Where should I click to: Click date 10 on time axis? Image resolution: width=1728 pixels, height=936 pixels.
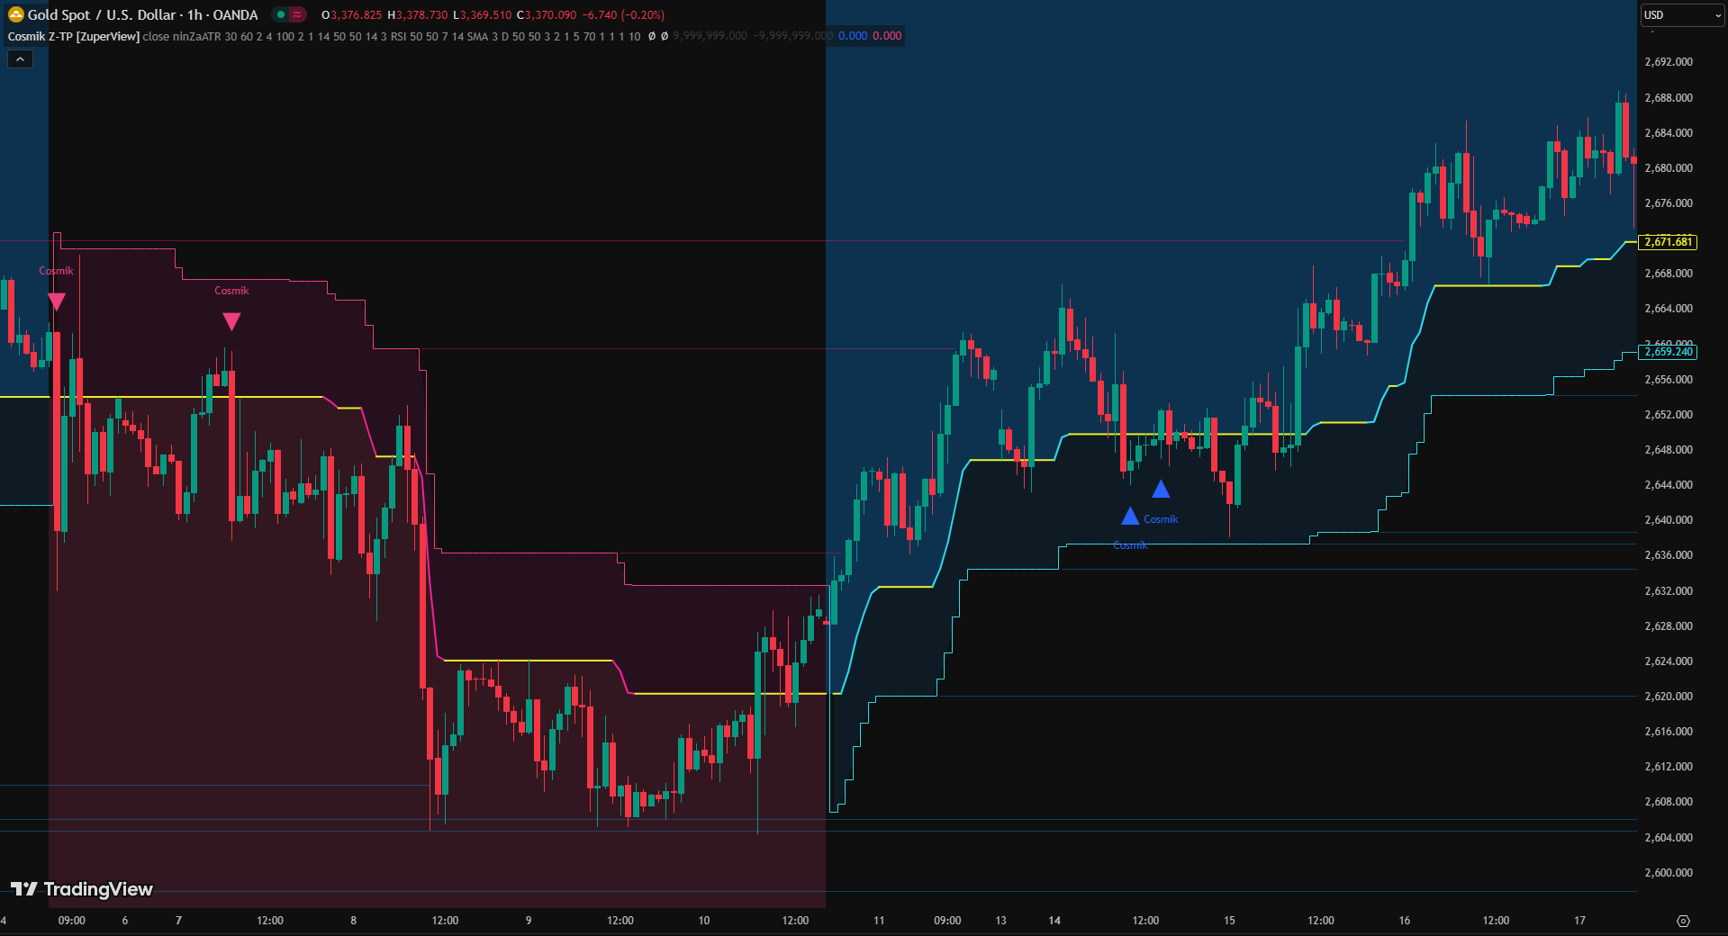[x=703, y=921]
